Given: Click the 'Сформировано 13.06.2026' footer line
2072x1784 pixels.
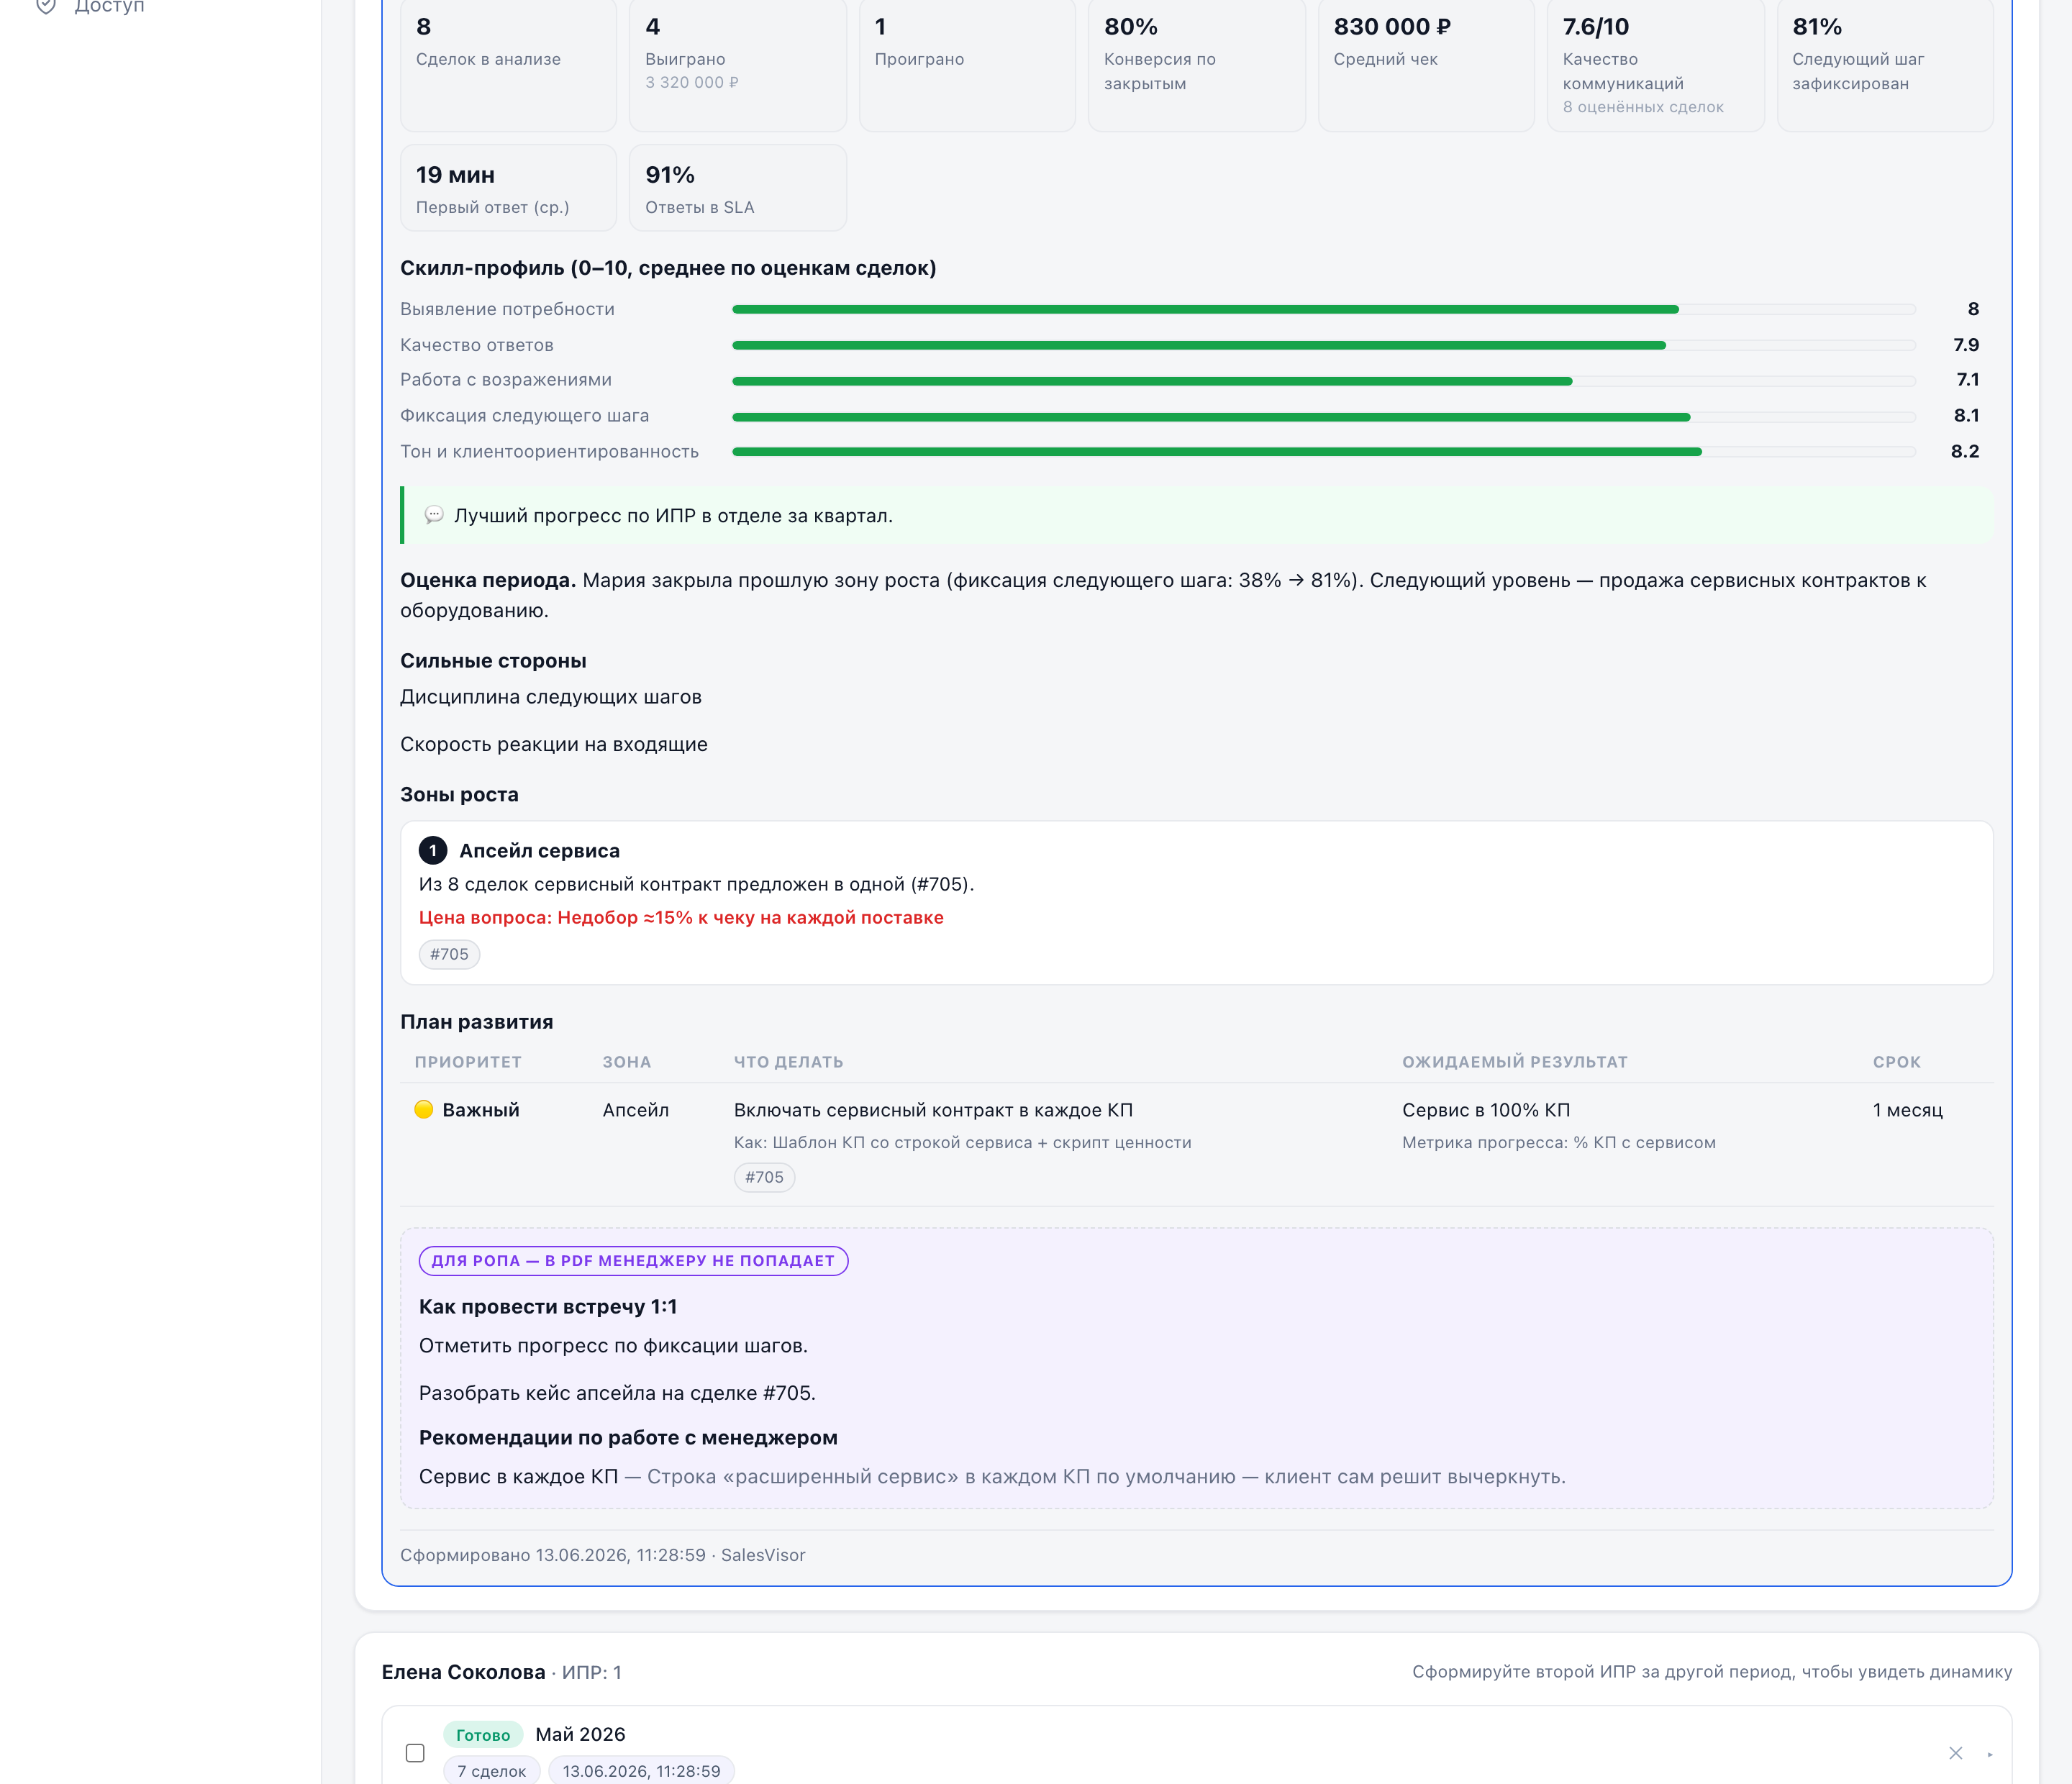Looking at the screenshot, I should [x=603, y=1555].
